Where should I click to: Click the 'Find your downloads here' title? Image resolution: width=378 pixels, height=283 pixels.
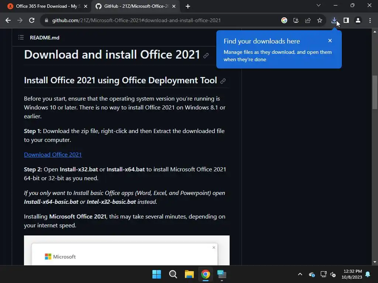point(262,41)
